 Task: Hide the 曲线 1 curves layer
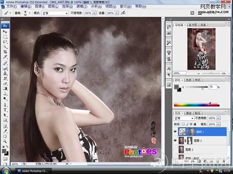tap(175, 132)
